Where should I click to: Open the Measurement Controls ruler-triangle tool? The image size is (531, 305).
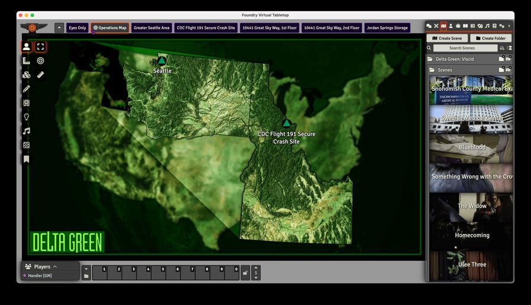point(27,61)
